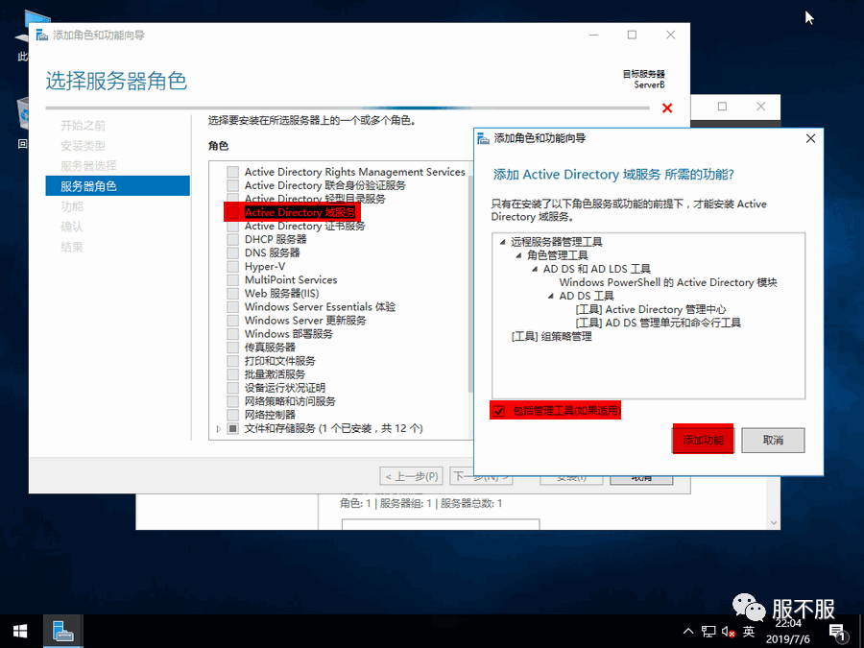Screen dimensions: 864x648
Task: Collapse the 角色管理工具 tree node
Action: pyautogui.click(x=518, y=255)
